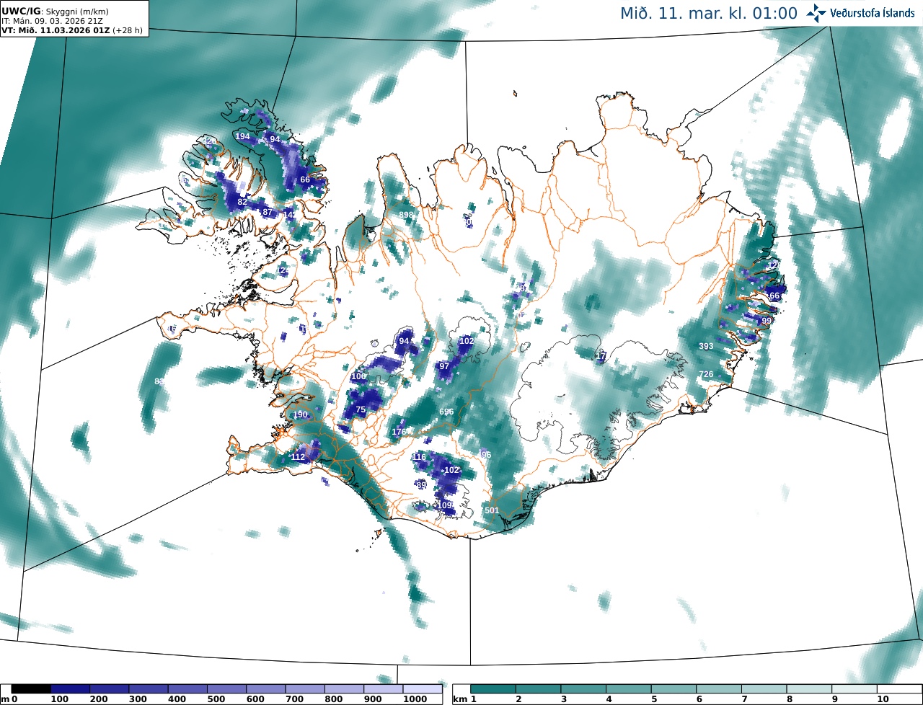Pick the 300–400 m legend swatch
The width and height of the screenshot is (923, 705).
click(x=148, y=689)
